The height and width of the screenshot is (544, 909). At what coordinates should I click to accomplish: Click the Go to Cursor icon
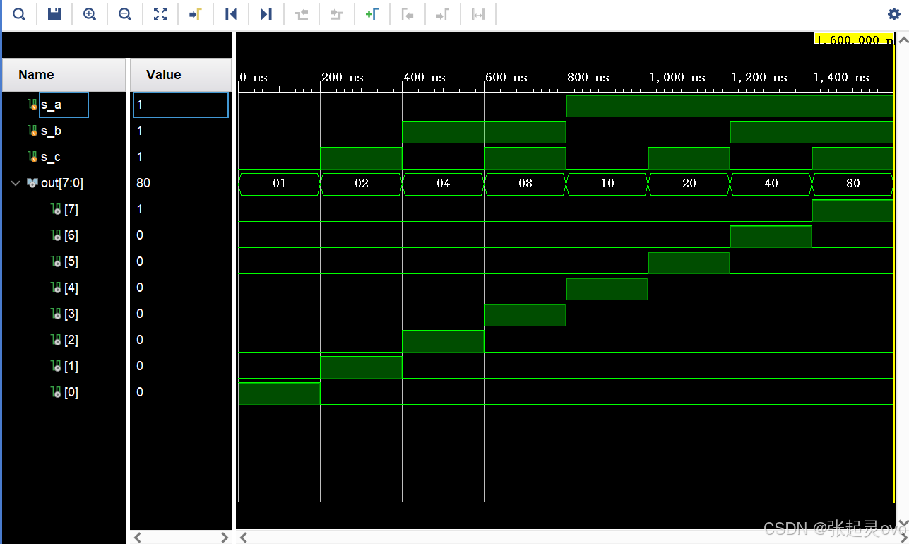(196, 14)
